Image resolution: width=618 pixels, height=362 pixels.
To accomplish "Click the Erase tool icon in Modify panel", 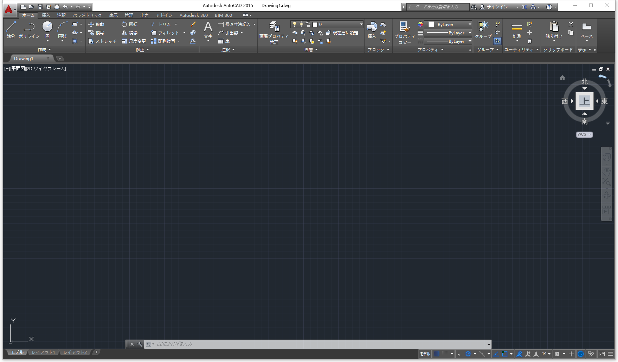I will coord(193,24).
